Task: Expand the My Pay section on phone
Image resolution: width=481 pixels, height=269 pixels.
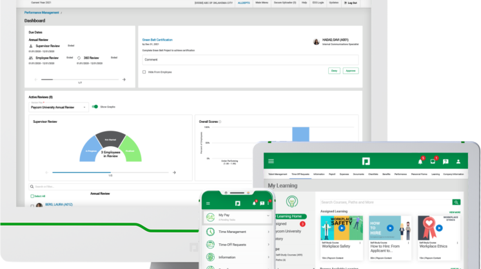Action: click(x=268, y=216)
